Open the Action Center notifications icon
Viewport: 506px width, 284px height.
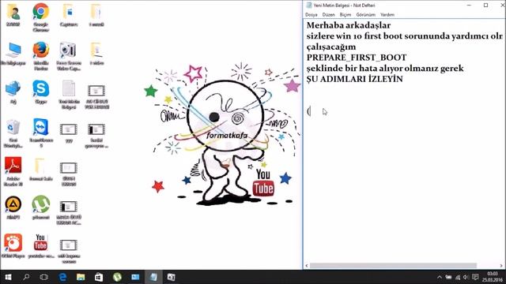[475, 277]
